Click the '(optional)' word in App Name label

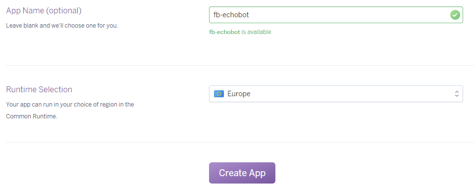(63, 11)
